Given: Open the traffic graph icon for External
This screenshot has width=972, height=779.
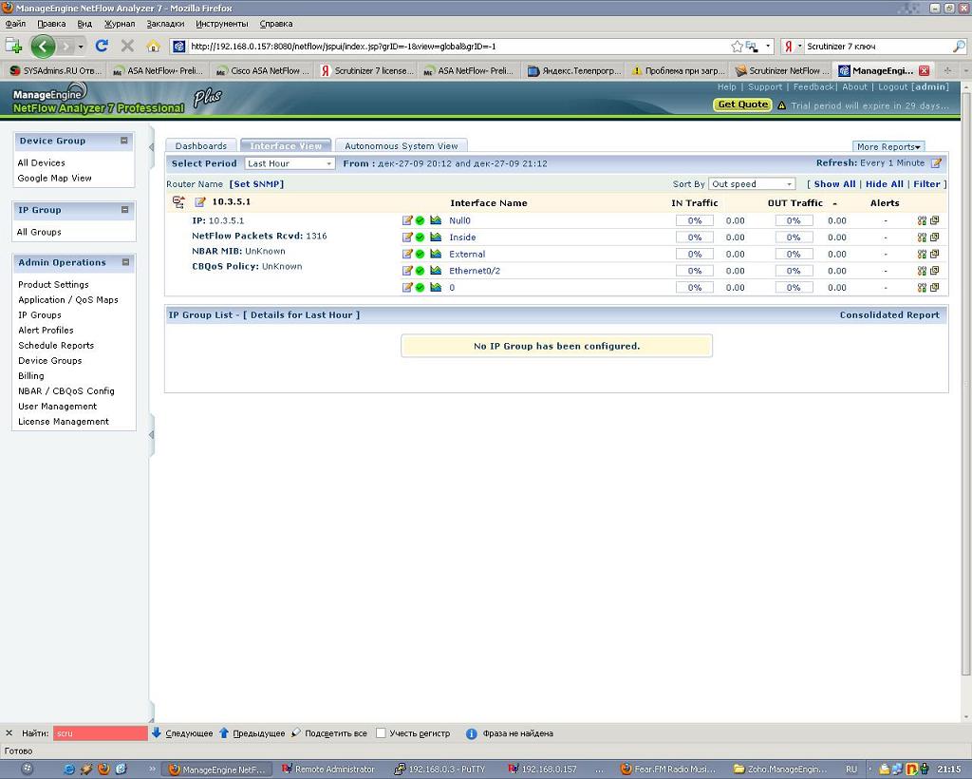Looking at the screenshot, I should (436, 255).
